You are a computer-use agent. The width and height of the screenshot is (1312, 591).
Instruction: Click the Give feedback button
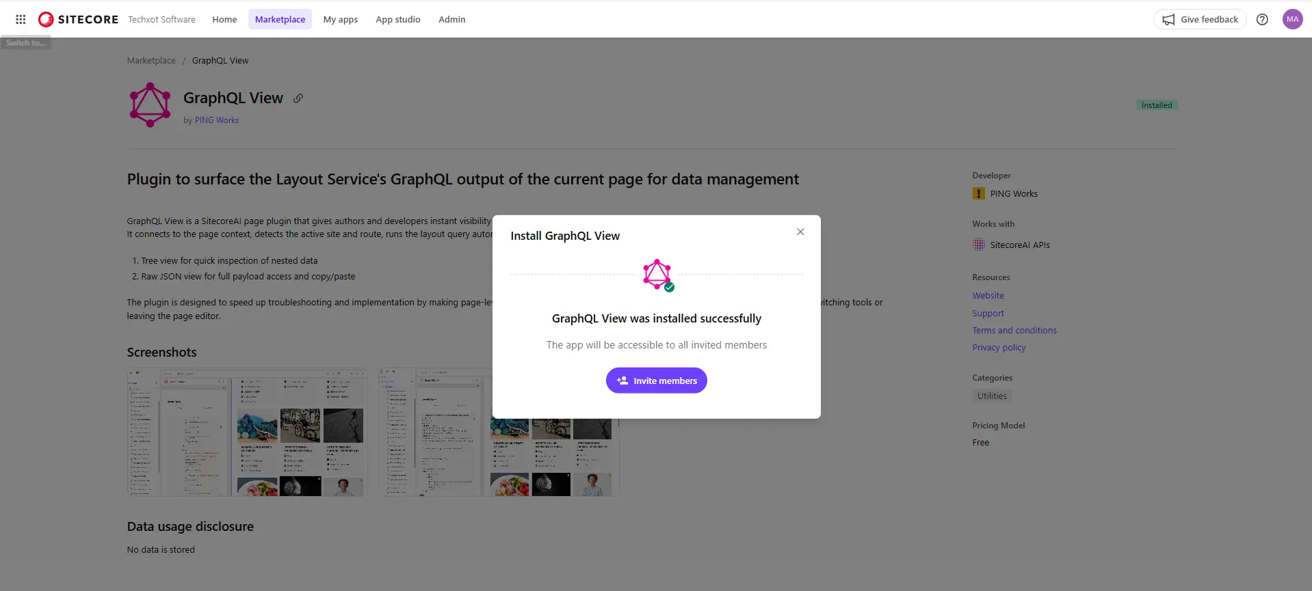pos(1200,19)
